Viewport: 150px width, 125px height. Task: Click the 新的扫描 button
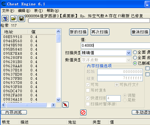pos(78,32)
